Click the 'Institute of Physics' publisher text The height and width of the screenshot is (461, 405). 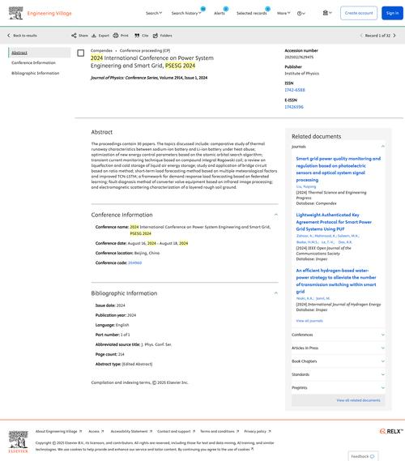click(x=301, y=74)
